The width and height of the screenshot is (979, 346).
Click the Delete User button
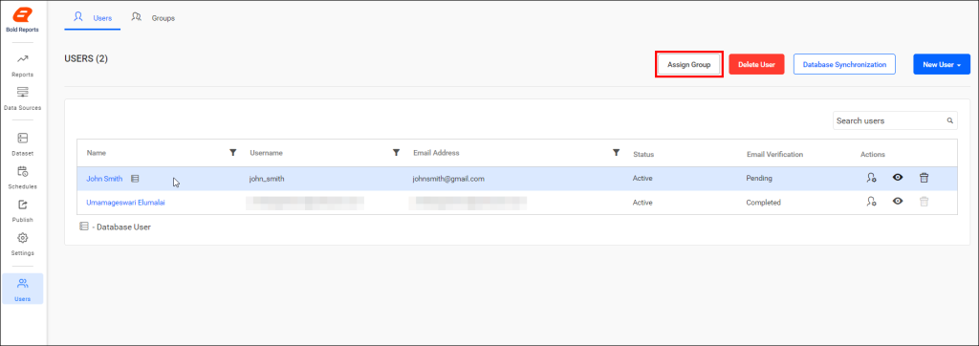(757, 64)
